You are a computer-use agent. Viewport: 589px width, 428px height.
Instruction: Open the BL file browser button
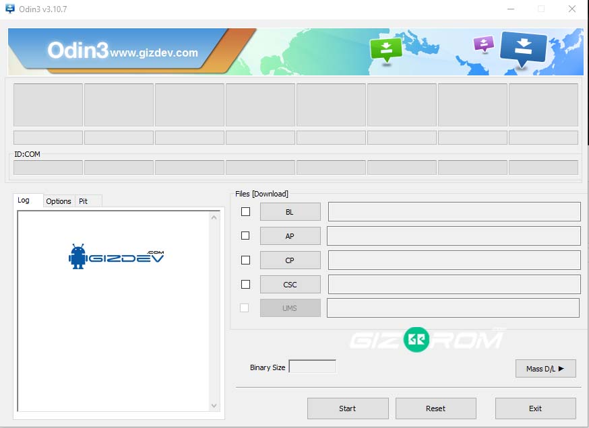click(x=290, y=212)
